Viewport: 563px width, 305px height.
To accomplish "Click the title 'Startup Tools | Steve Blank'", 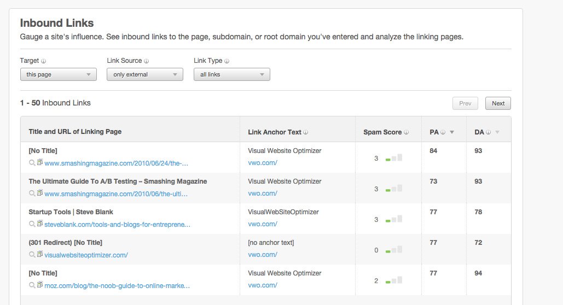I will click(71, 212).
